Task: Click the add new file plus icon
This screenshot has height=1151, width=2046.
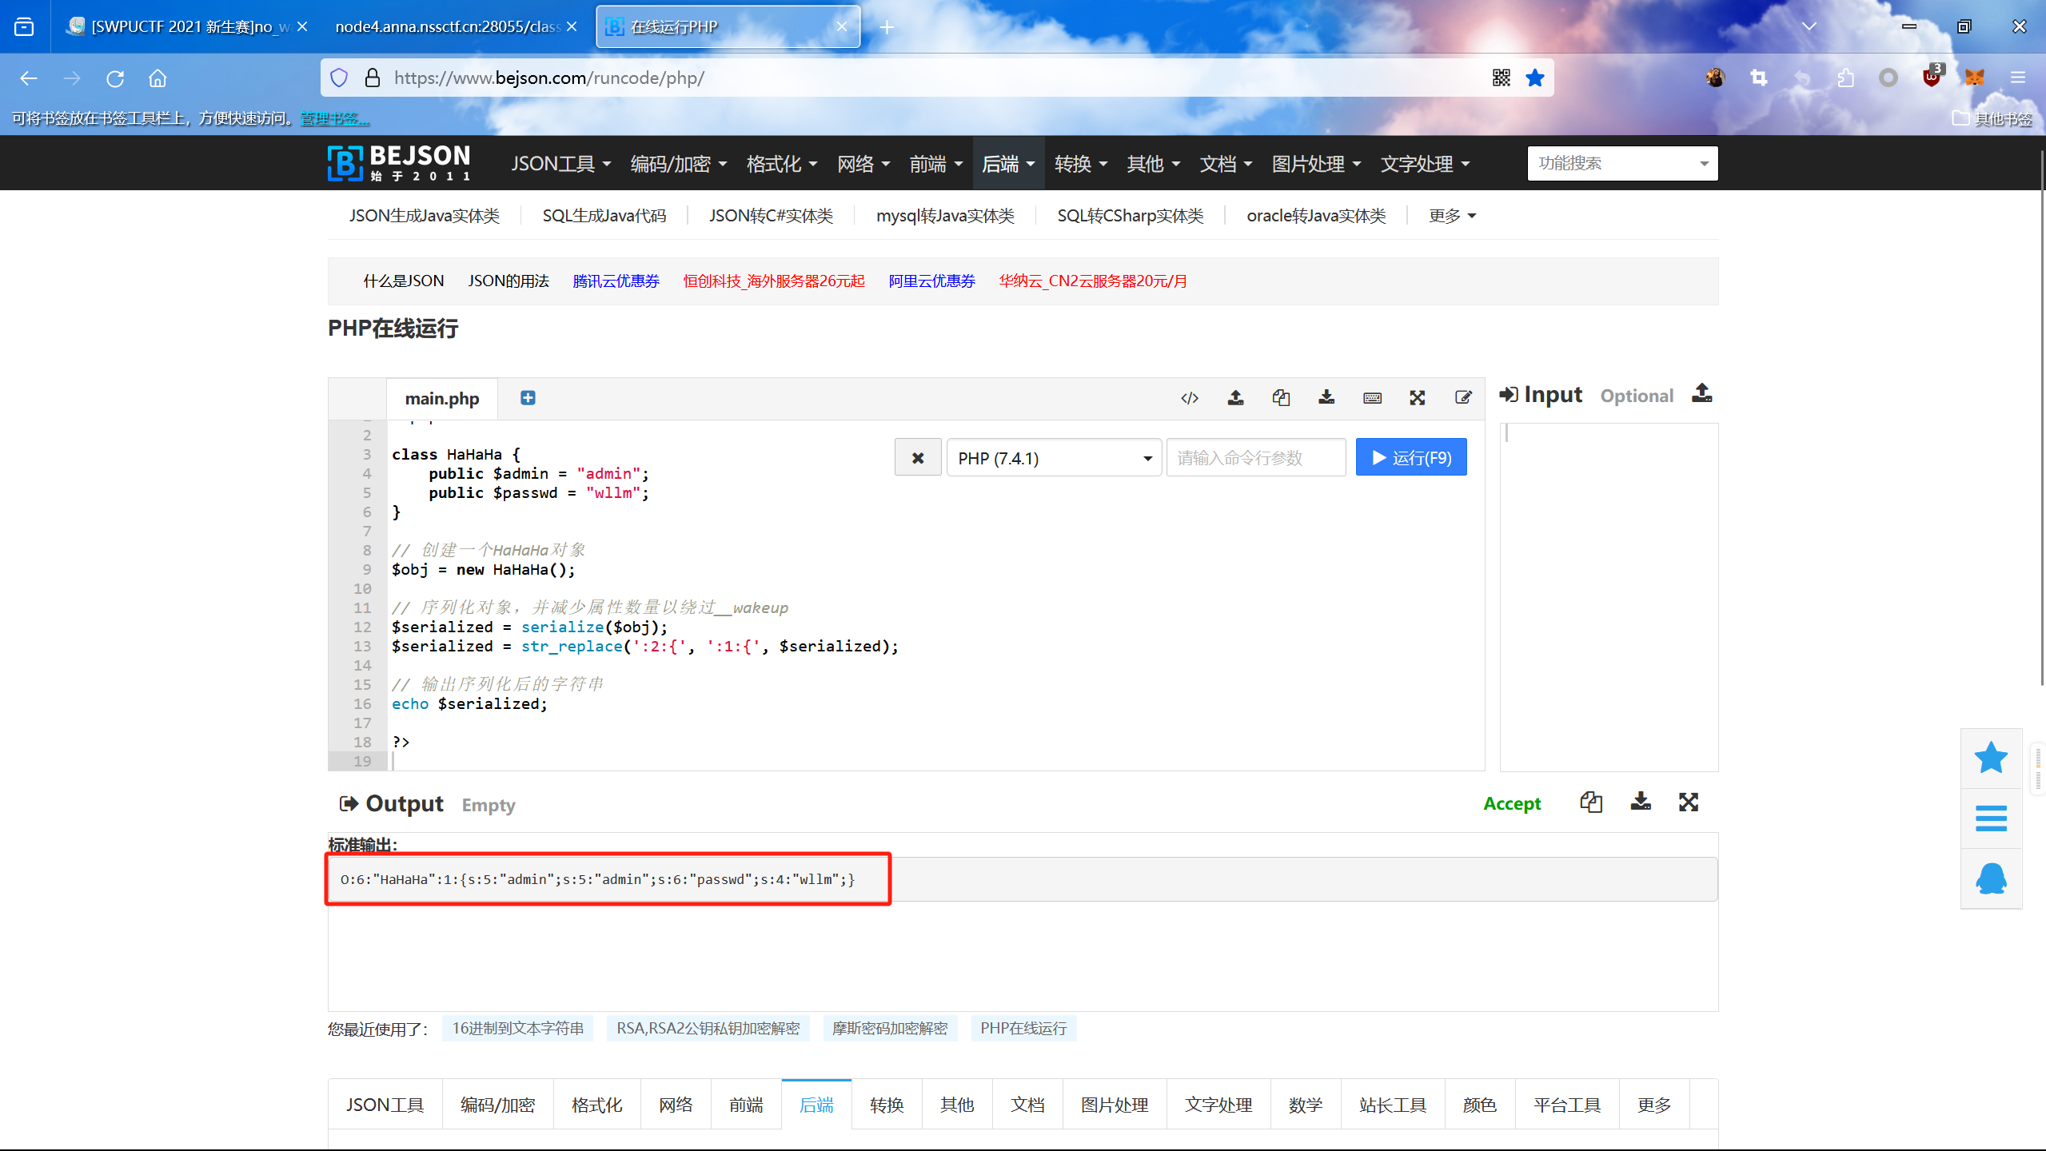Action: [528, 398]
